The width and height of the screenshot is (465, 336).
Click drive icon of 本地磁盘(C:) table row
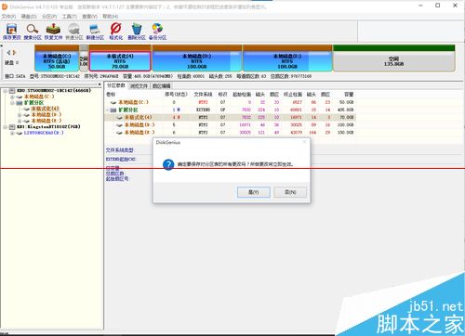113,102
